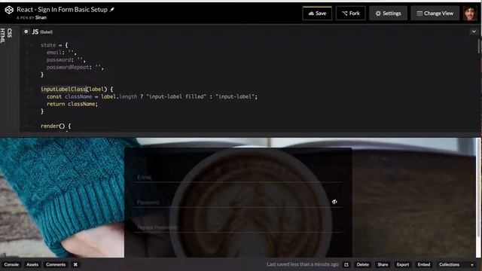Delete this pen
482x271 pixels.
[x=363, y=264]
